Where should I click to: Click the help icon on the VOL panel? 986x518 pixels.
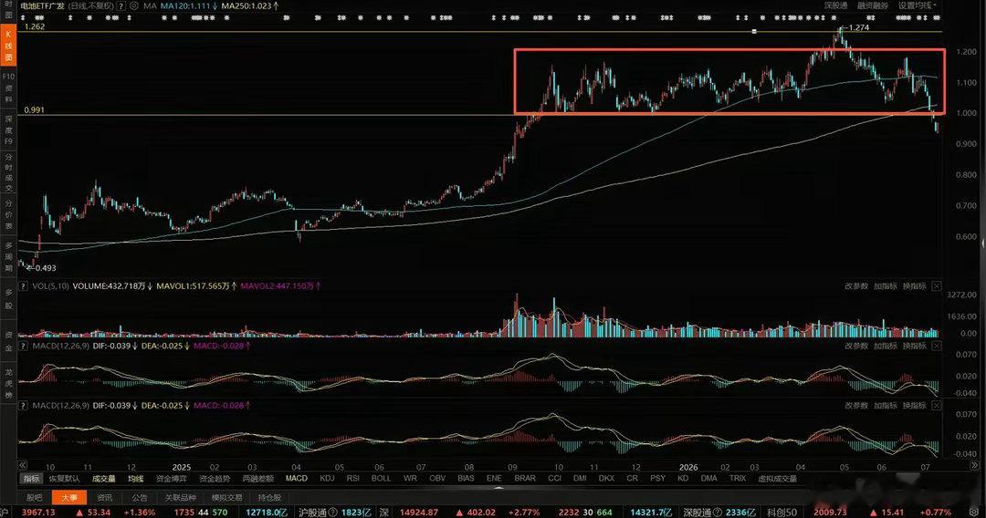click(x=23, y=285)
